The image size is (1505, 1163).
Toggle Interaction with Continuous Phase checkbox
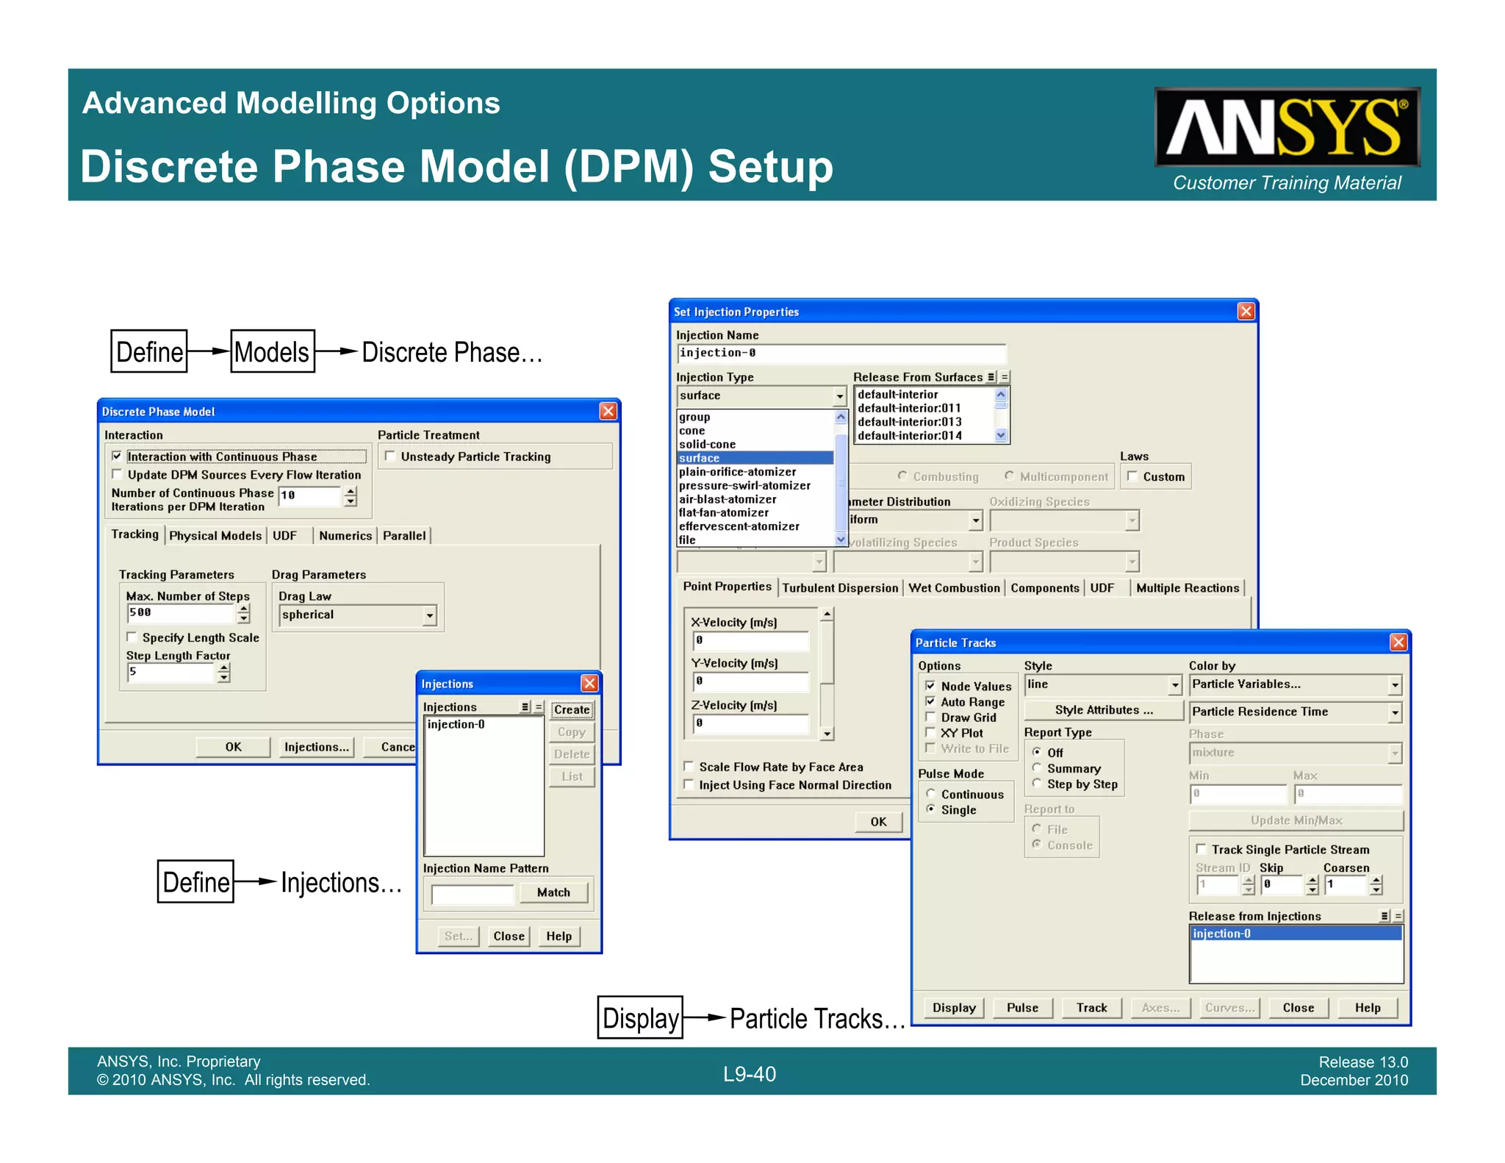point(116,456)
